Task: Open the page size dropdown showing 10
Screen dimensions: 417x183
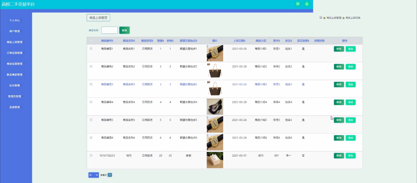Action: (x=93, y=175)
